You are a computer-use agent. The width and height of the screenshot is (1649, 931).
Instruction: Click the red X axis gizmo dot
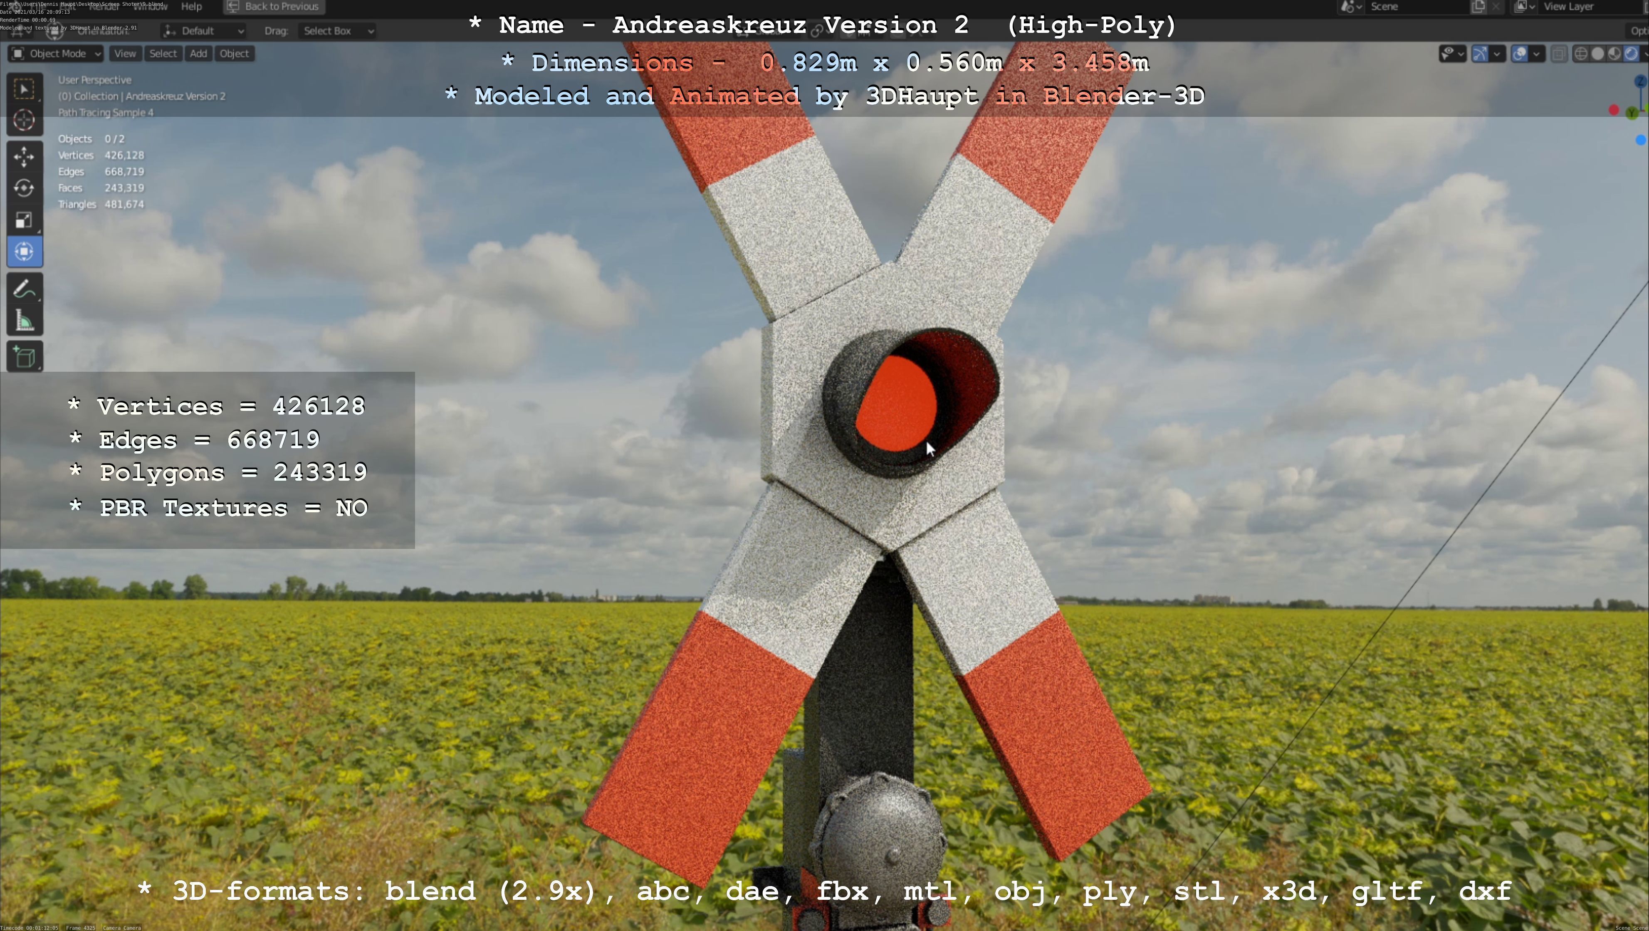point(1614,111)
